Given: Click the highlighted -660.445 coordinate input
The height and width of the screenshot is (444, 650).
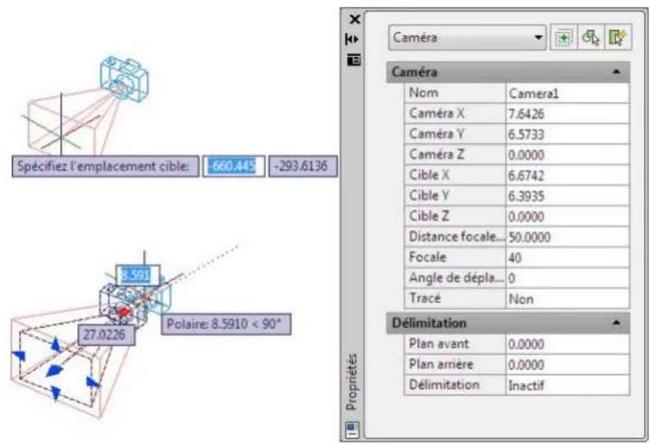Looking at the screenshot, I should click(234, 166).
